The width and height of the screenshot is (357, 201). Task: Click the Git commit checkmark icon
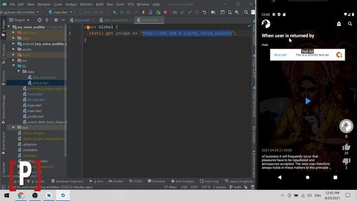(x=190, y=12)
